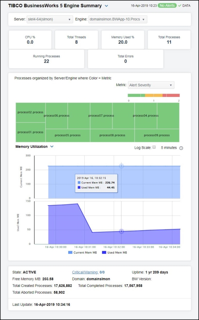Open the Server dropdown slel4-64(slmon)
Image resolution: width=199 pixels, height=320 pixels.
pyautogui.click(x=50, y=19)
